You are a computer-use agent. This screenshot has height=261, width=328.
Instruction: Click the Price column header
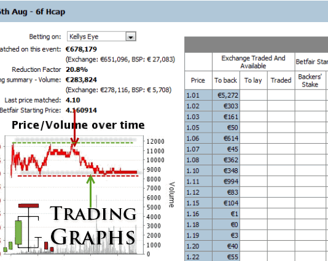[x=198, y=80]
